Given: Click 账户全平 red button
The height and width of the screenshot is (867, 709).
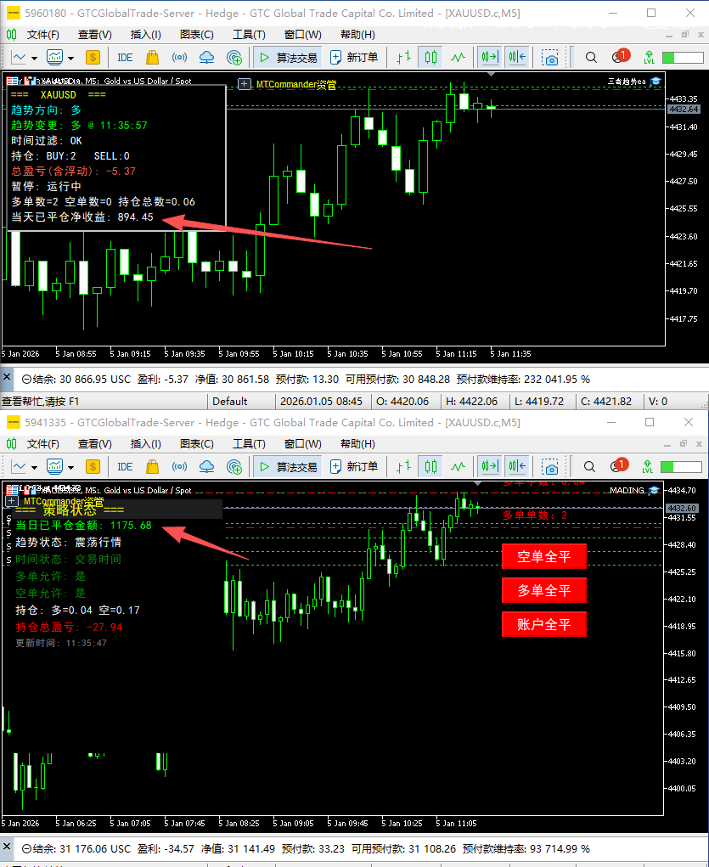Looking at the screenshot, I should point(544,624).
